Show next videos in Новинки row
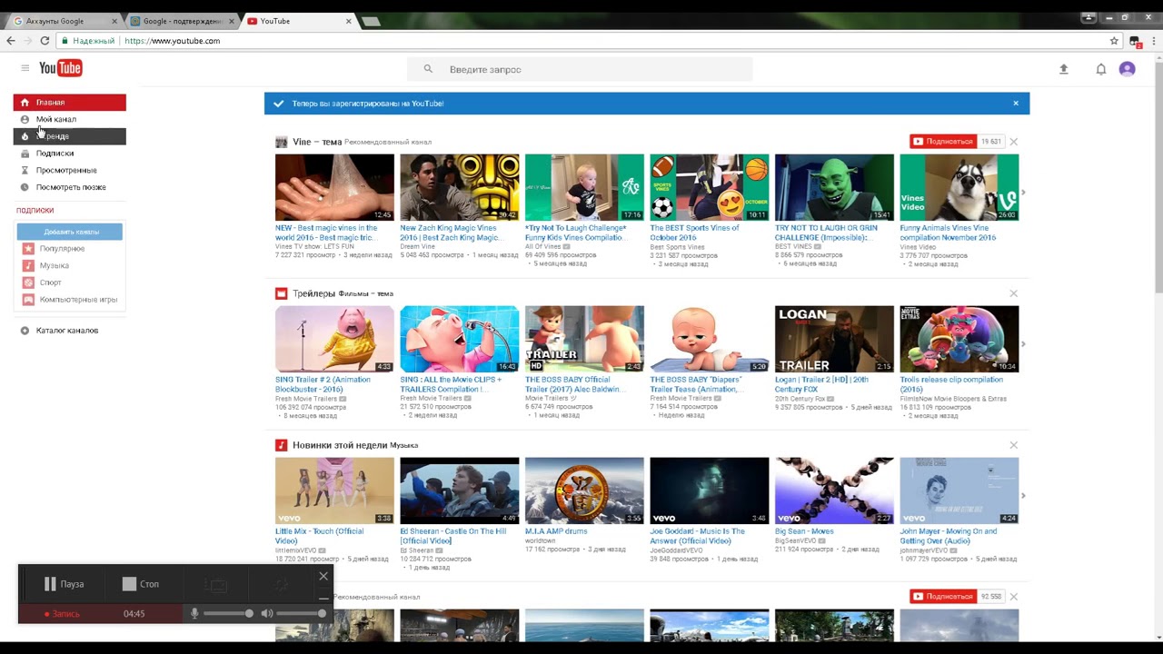The width and height of the screenshot is (1163, 654). pos(1023,496)
